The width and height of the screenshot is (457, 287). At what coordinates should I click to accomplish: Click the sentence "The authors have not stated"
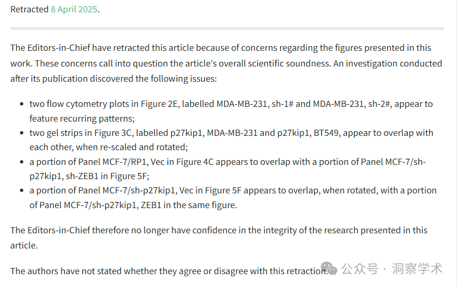point(169,271)
